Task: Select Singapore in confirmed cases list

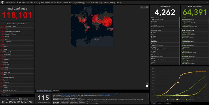Action: coord(17,72)
